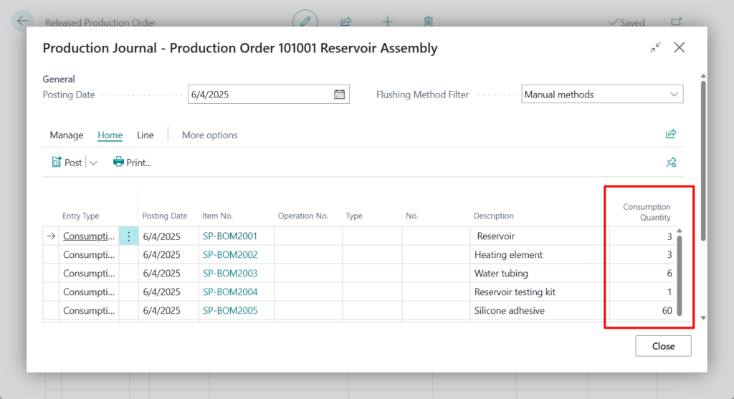Click the pin icon on the action bar
Viewport: 734px width, 399px height.
point(671,163)
